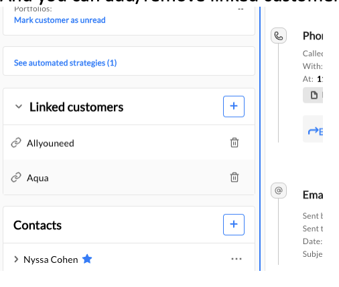Toggle the star next to Nyssa Cohen
This screenshot has height=287, width=339.
(87, 259)
